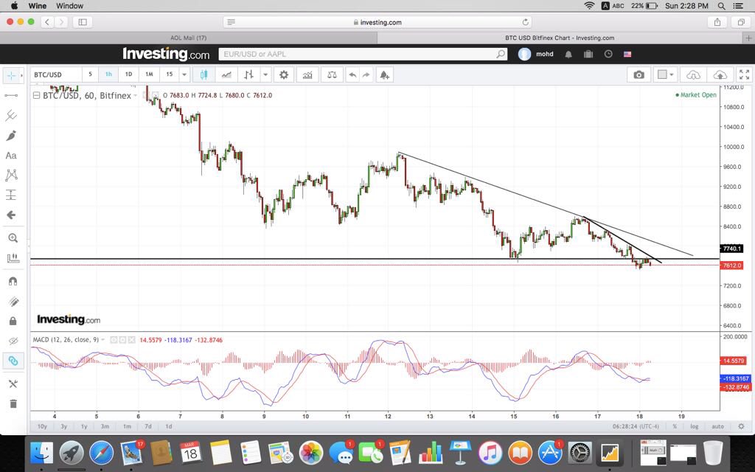The height and width of the screenshot is (472, 755).
Task: Select area chart style button
Action: coord(226,74)
